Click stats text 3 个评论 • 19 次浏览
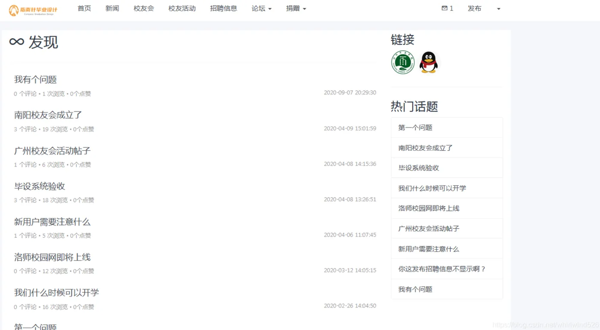This screenshot has width=600, height=330. pyautogui.click(x=41, y=129)
